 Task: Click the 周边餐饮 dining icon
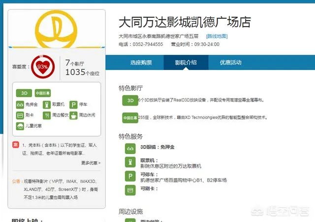point(47,115)
